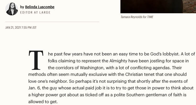This screenshot has height=105, width=196.
Task: Click the article photo at top right
Action: pos(158,7)
